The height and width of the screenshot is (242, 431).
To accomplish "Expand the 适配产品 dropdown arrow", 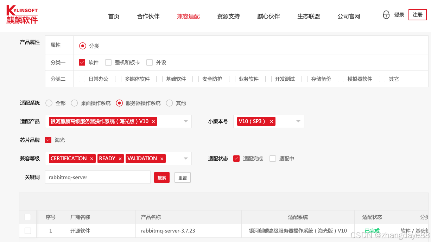I will pos(186,121).
